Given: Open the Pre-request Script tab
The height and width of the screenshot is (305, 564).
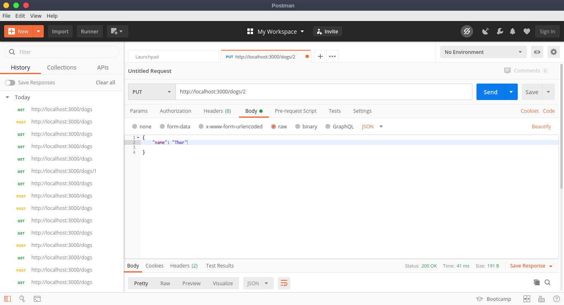Looking at the screenshot, I should (296, 111).
